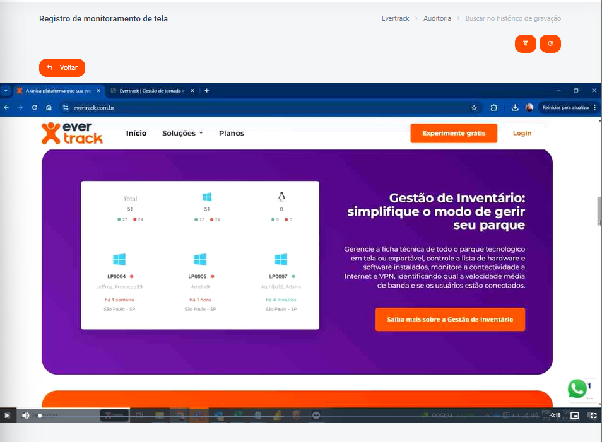
Task: Click the Experimente grátis button
Action: pyautogui.click(x=453, y=133)
